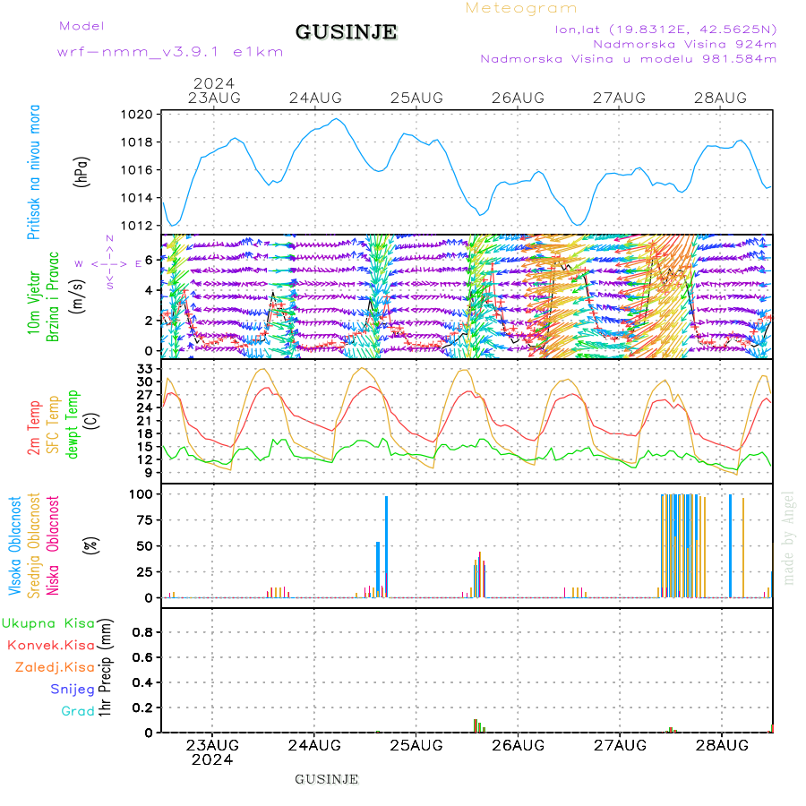Image resolution: width=806 pixels, height=806 pixels.
Task: Click the SFC Temp legend label
Action: tap(53, 424)
